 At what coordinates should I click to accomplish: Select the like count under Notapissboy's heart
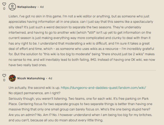click(x=4, y=8)
